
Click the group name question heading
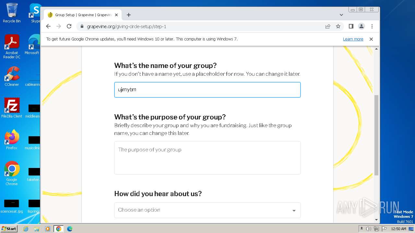tap(165, 66)
